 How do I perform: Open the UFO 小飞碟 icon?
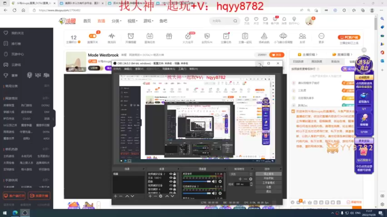[x=283, y=36]
